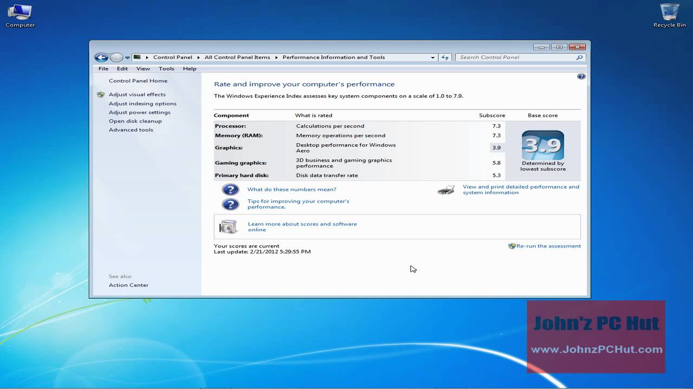Open Adjust power settings

click(x=140, y=112)
